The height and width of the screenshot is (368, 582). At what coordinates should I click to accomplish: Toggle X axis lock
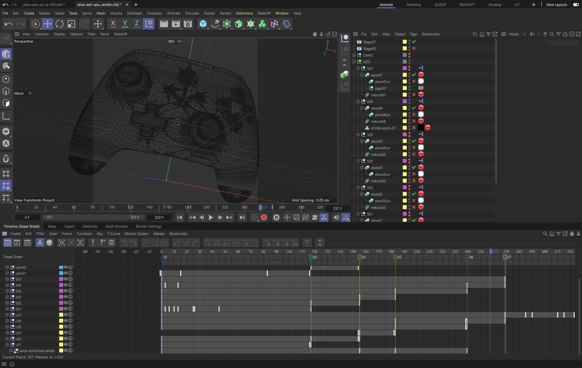coord(113,24)
